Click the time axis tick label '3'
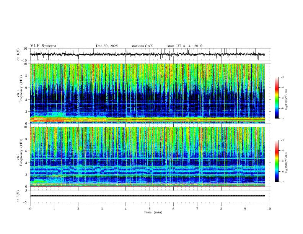The height and width of the screenshot is (234, 303). 102,209
